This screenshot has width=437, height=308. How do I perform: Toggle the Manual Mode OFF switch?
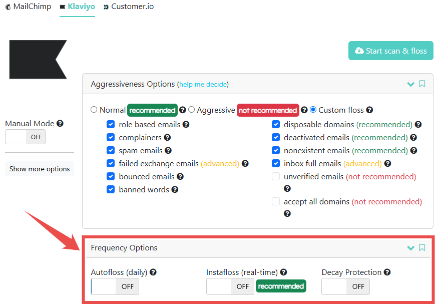pyautogui.click(x=25, y=137)
